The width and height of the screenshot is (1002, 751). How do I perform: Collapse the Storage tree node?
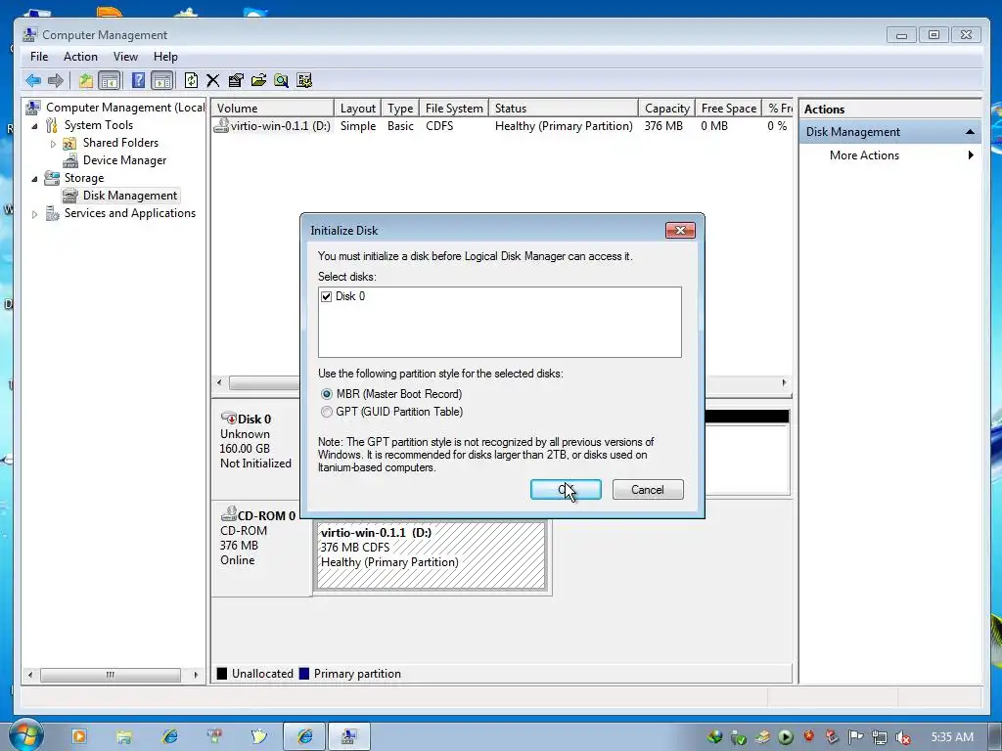[34, 179]
